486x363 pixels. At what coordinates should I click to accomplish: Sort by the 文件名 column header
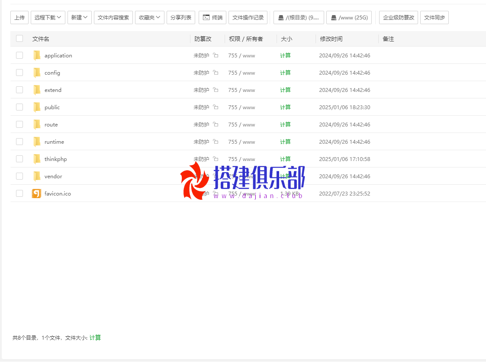(x=41, y=39)
